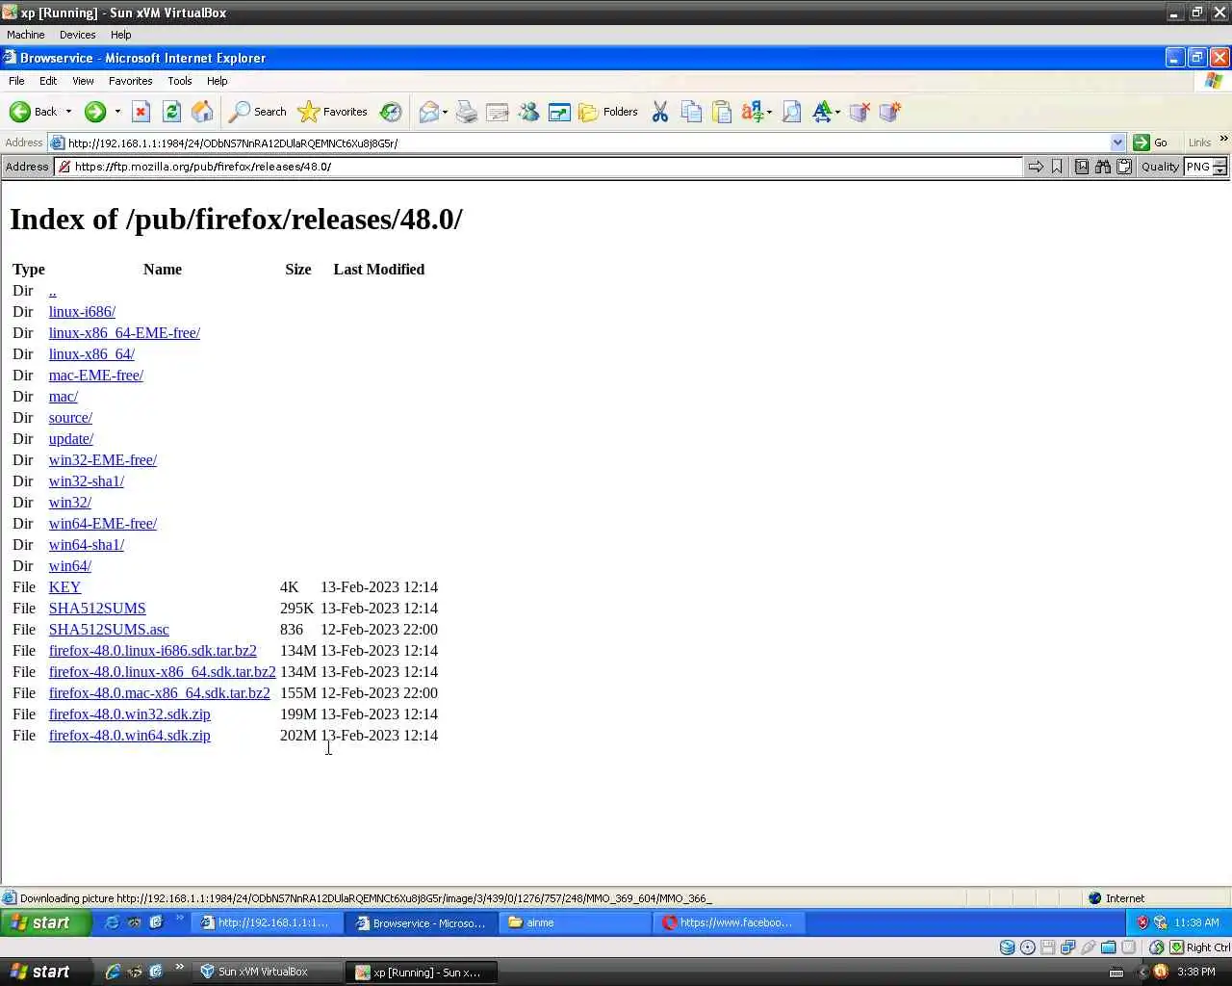The width and height of the screenshot is (1232, 986).
Task: Go to parent directory '..' link
Action: point(53,291)
